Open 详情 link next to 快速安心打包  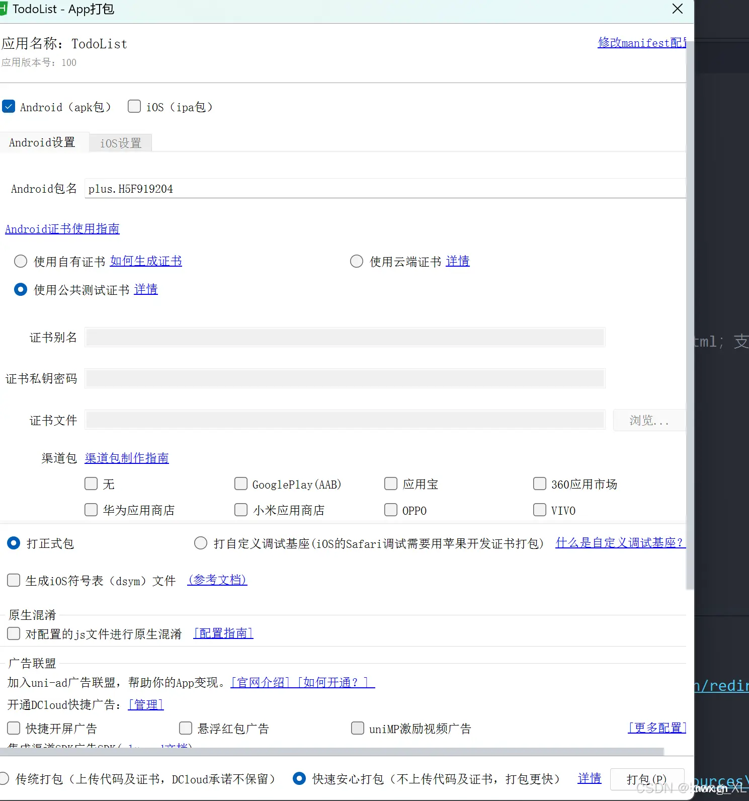click(x=590, y=778)
